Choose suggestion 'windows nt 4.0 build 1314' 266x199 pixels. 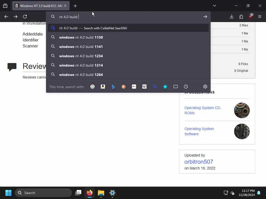[x=128, y=65]
